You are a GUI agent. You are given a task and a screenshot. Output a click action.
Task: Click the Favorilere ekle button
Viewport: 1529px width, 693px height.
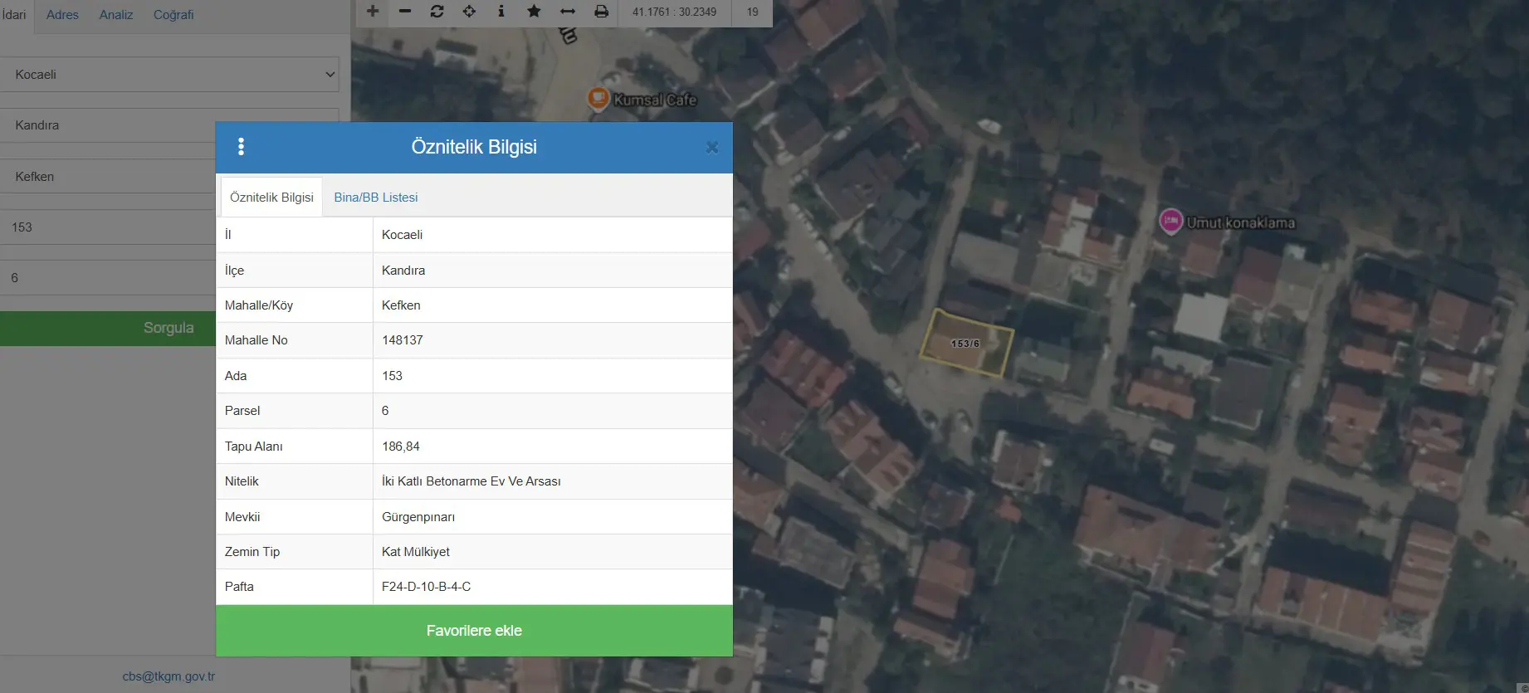point(474,631)
